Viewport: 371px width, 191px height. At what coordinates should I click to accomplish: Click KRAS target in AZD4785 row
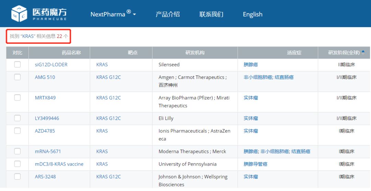[x=102, y=131]
